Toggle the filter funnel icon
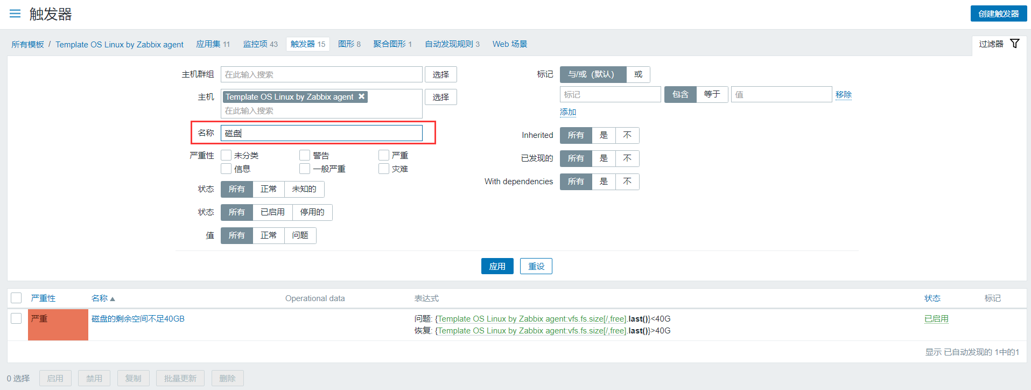 click(x=1015, y=44)
